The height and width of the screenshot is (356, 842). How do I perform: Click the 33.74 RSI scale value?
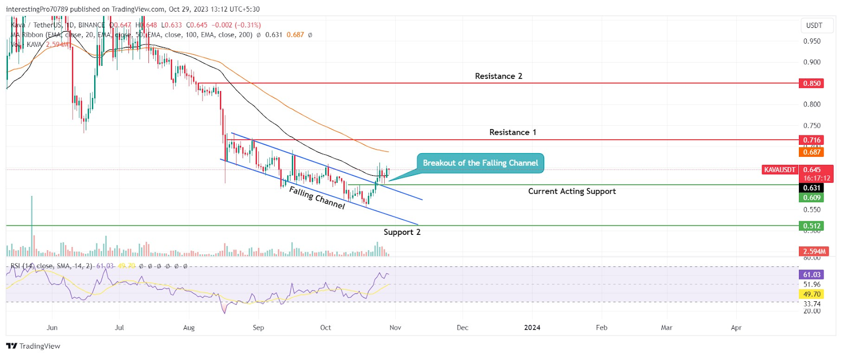(812, 304)
